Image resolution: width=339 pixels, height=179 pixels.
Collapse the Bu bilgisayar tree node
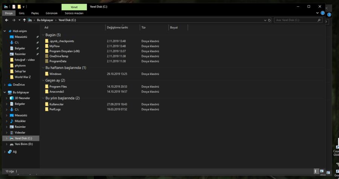tap(5, 93)
